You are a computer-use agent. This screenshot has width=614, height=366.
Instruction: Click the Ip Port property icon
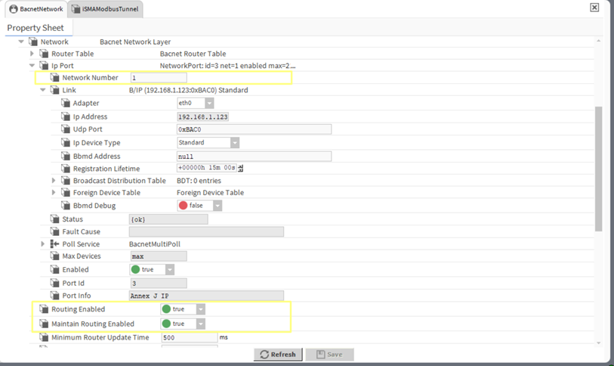[44, 66]
